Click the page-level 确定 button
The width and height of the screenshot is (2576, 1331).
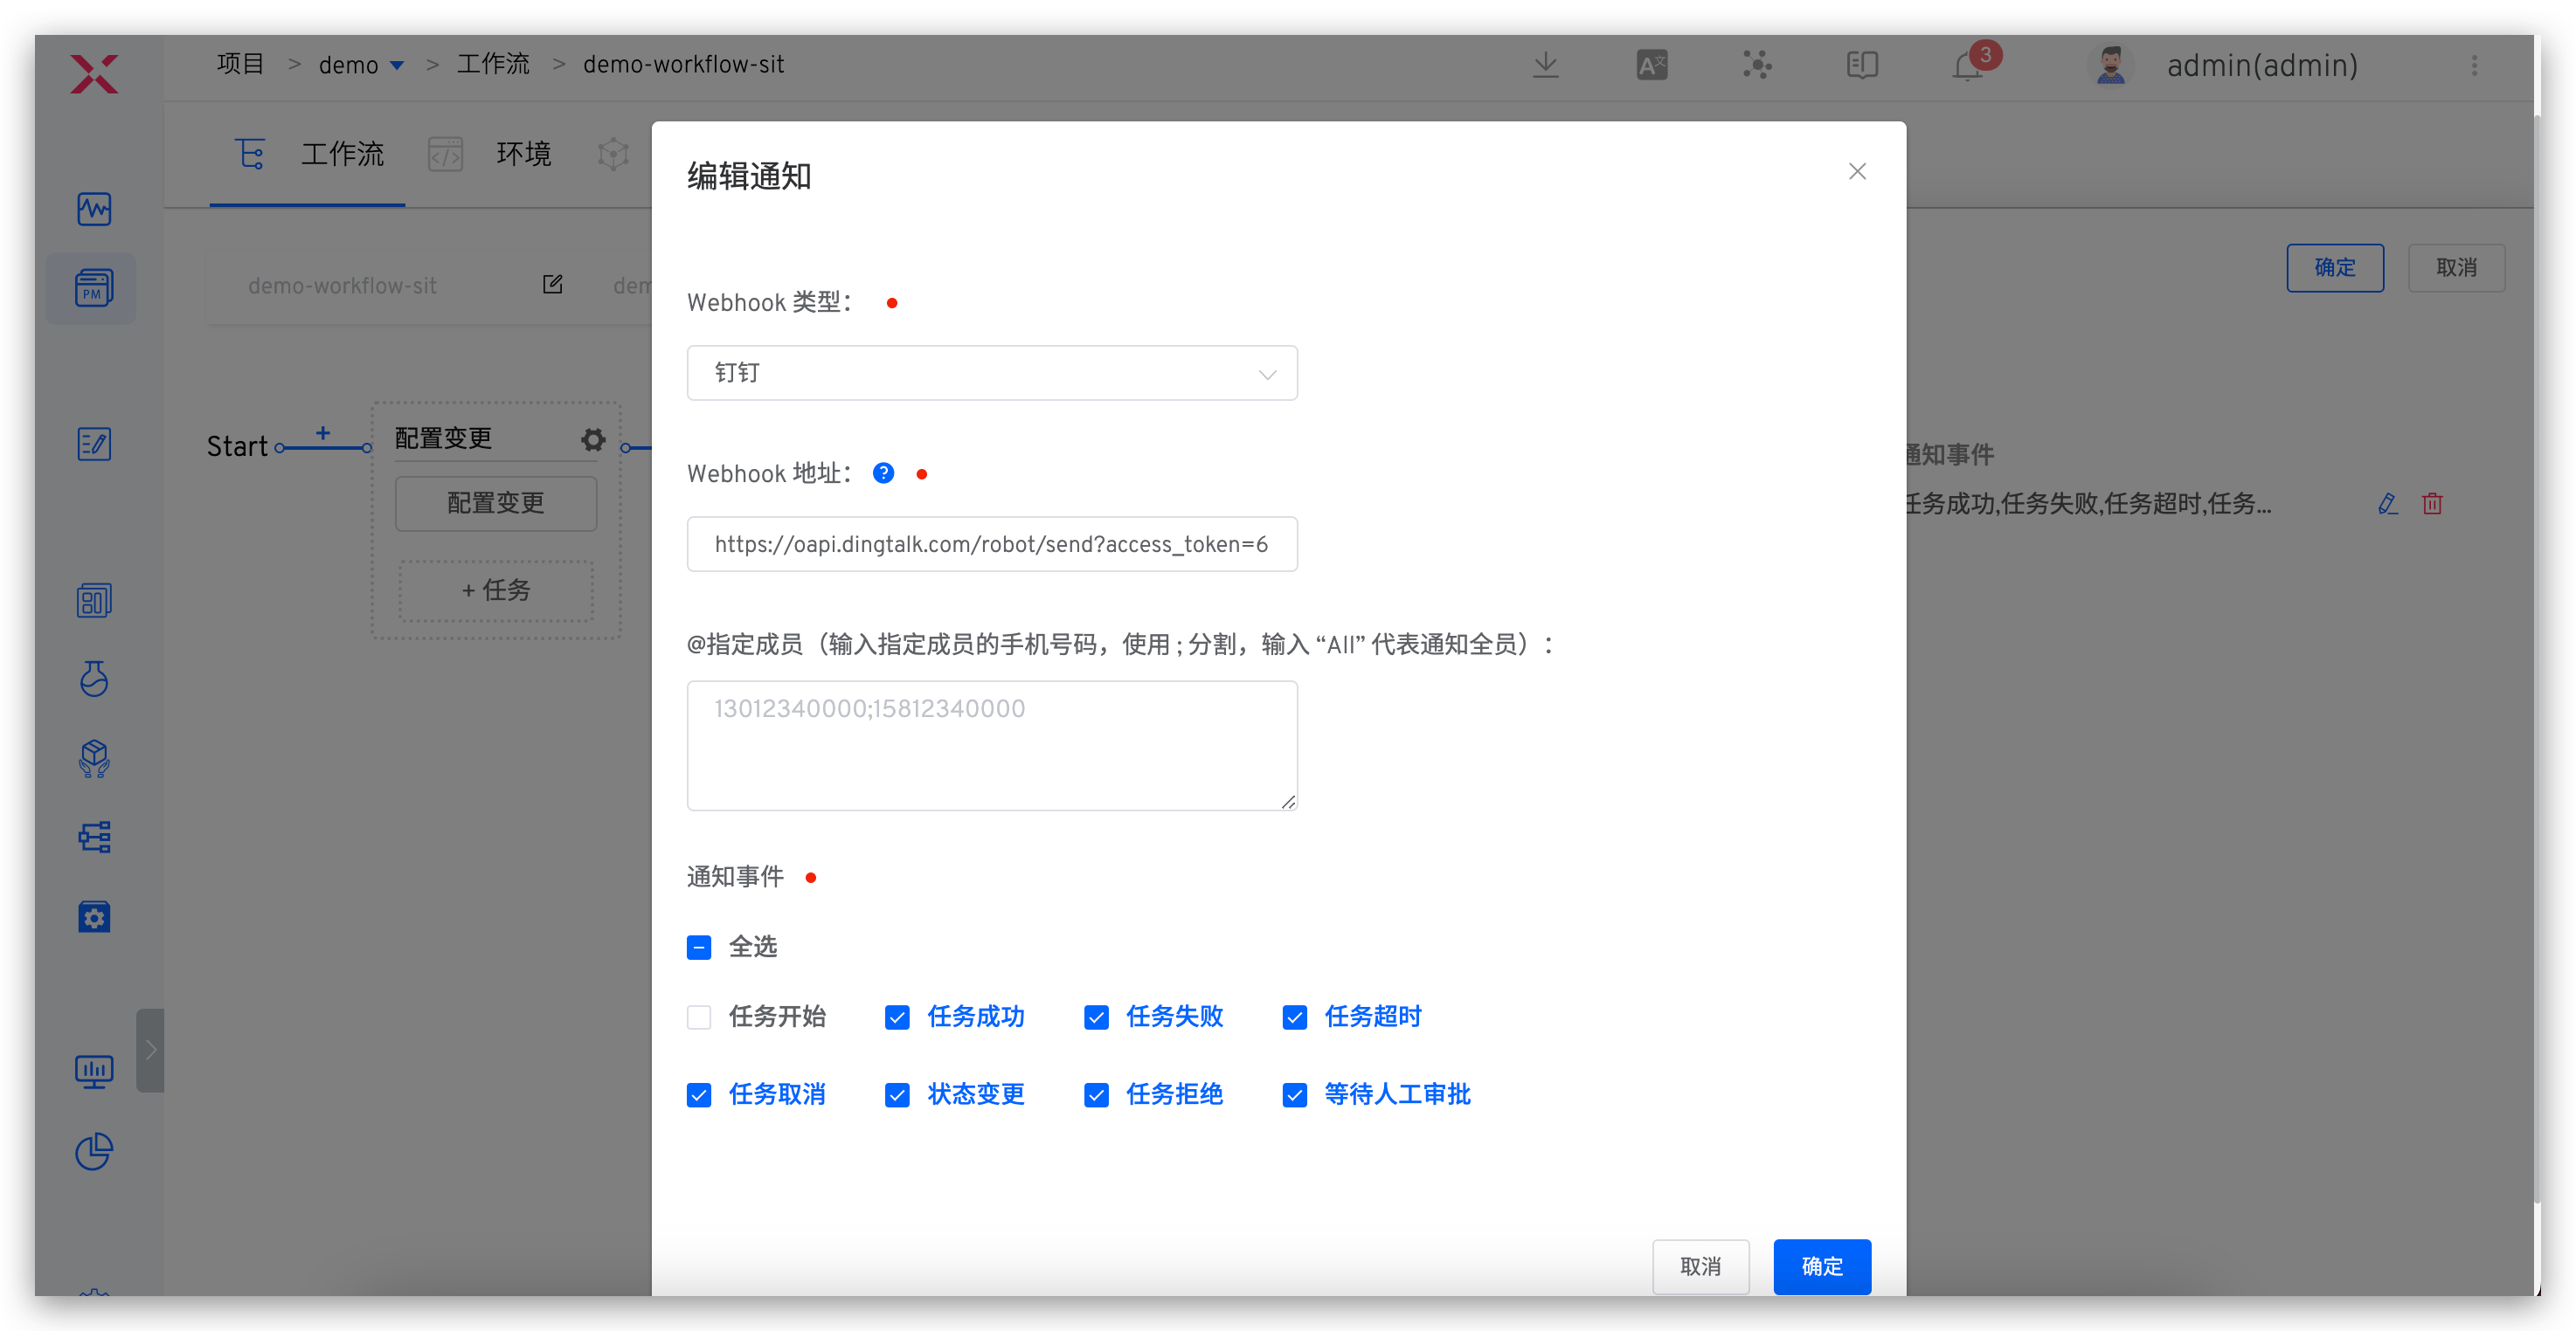2335,266
